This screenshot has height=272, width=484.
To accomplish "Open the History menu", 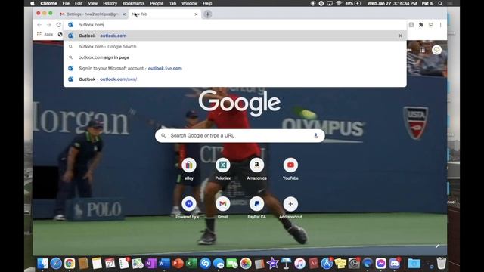I will tap(110, 3).
